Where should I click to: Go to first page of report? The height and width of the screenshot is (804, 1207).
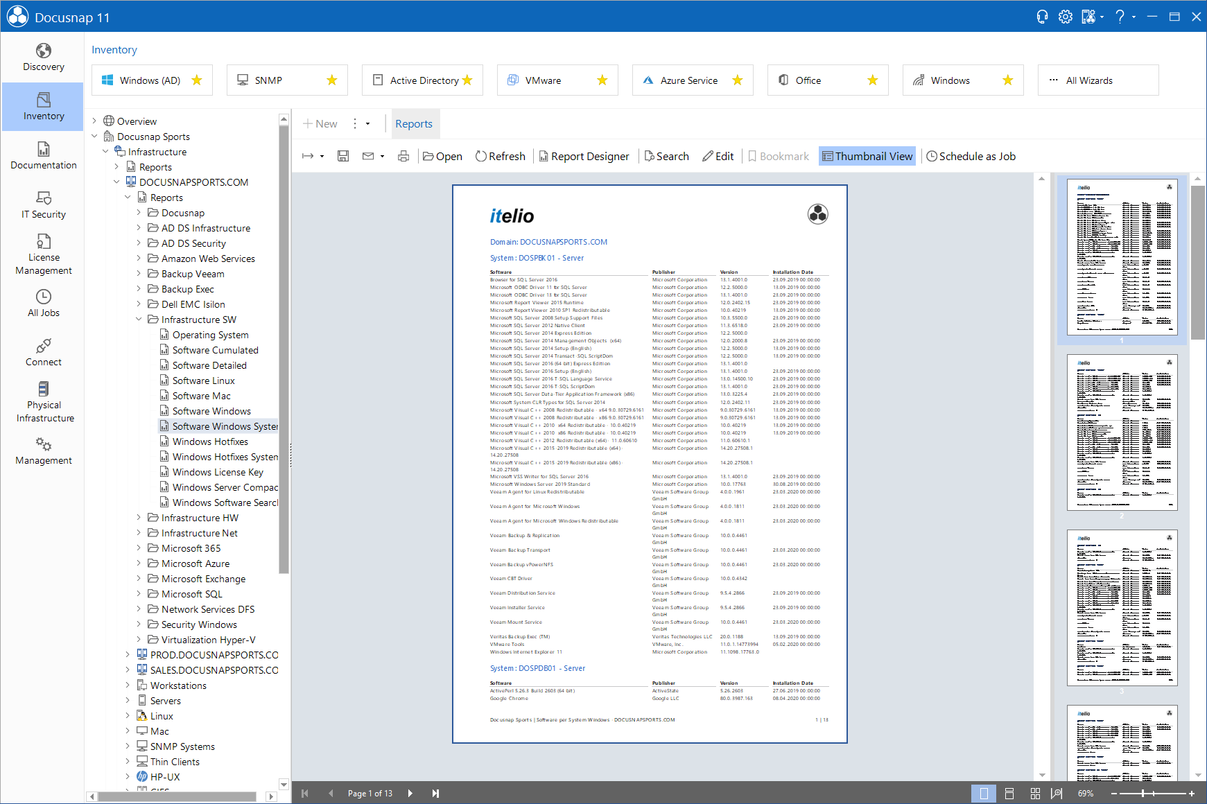(x=305, y=793)
